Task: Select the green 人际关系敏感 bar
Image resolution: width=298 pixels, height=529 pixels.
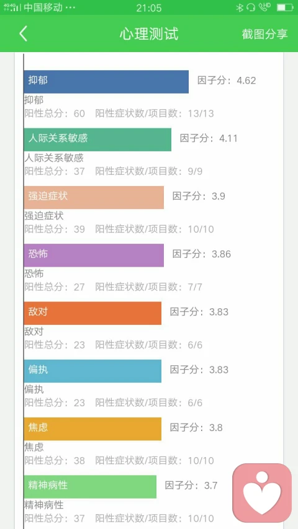Action: (x=97, y=140)
